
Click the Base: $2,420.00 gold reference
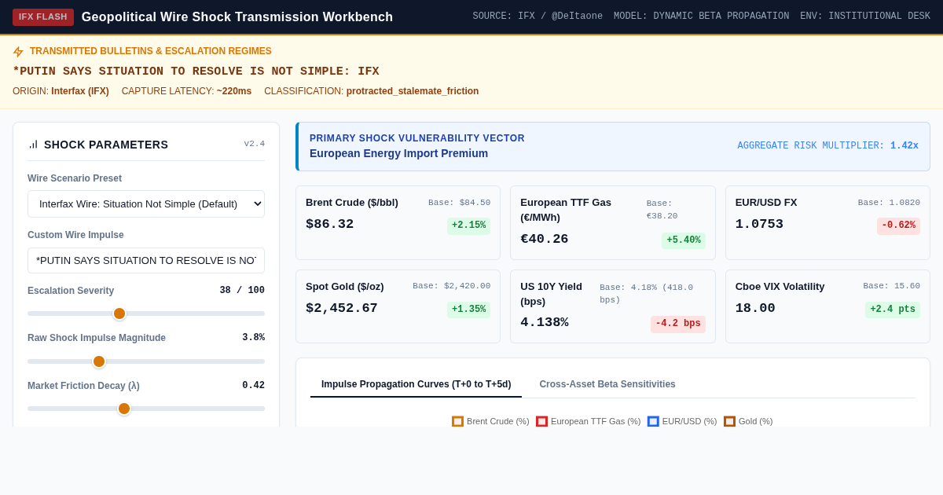pos(451,286)
